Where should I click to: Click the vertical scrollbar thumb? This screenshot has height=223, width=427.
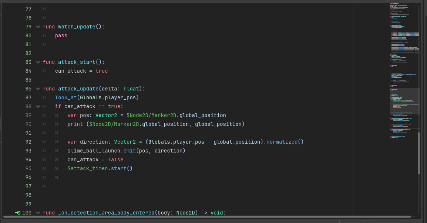tap(419, 153)
